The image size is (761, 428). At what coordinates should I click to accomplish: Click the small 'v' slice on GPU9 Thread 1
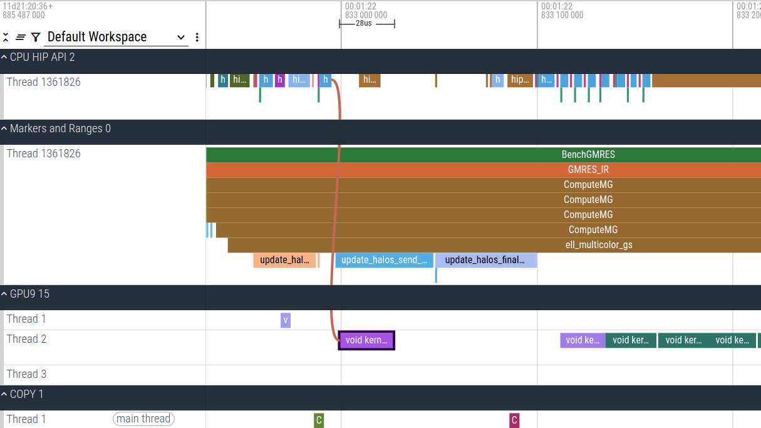286,320
